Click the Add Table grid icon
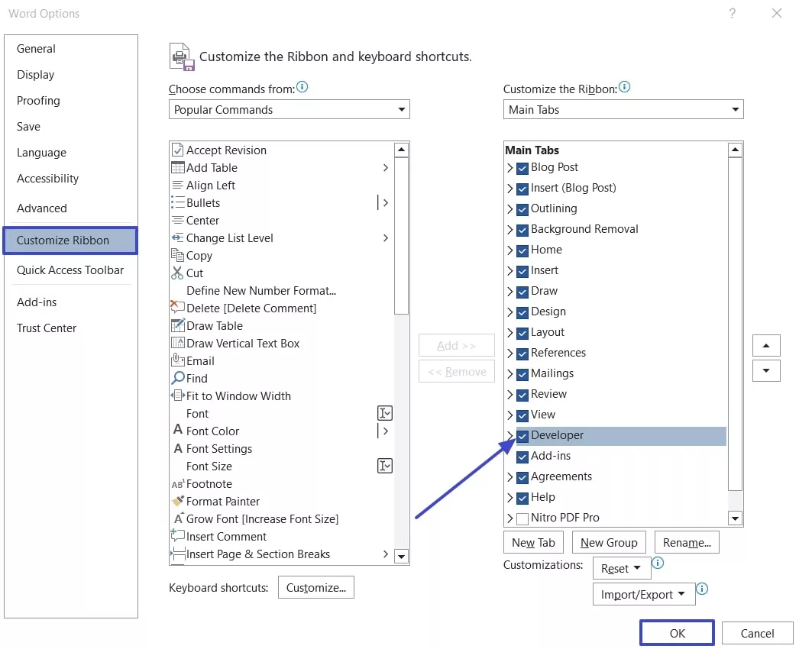 coord(177,168)
